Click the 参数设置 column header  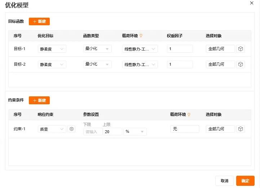point(91,114)
